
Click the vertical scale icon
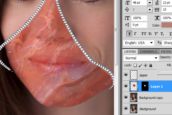[127, 18]
